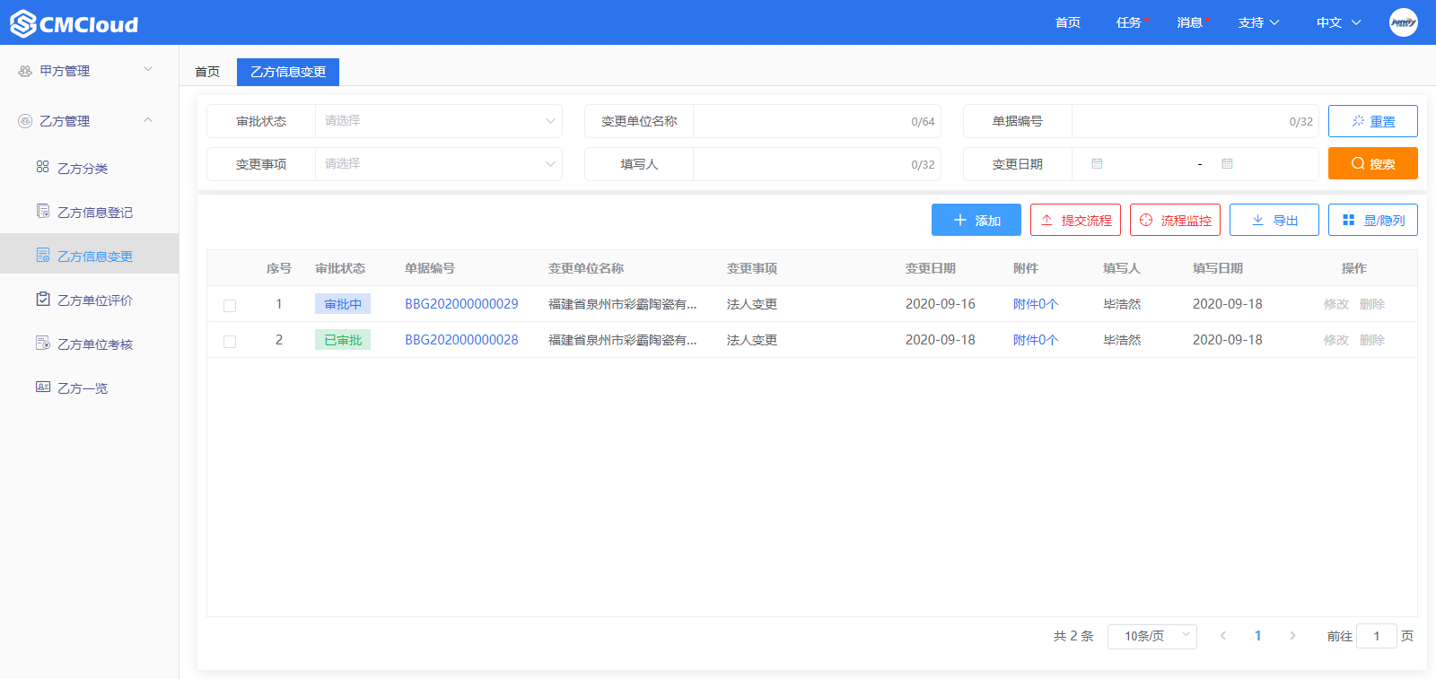The image size is (1436, 679).
Task: Click the 搜索 button
Action: 1373,163
